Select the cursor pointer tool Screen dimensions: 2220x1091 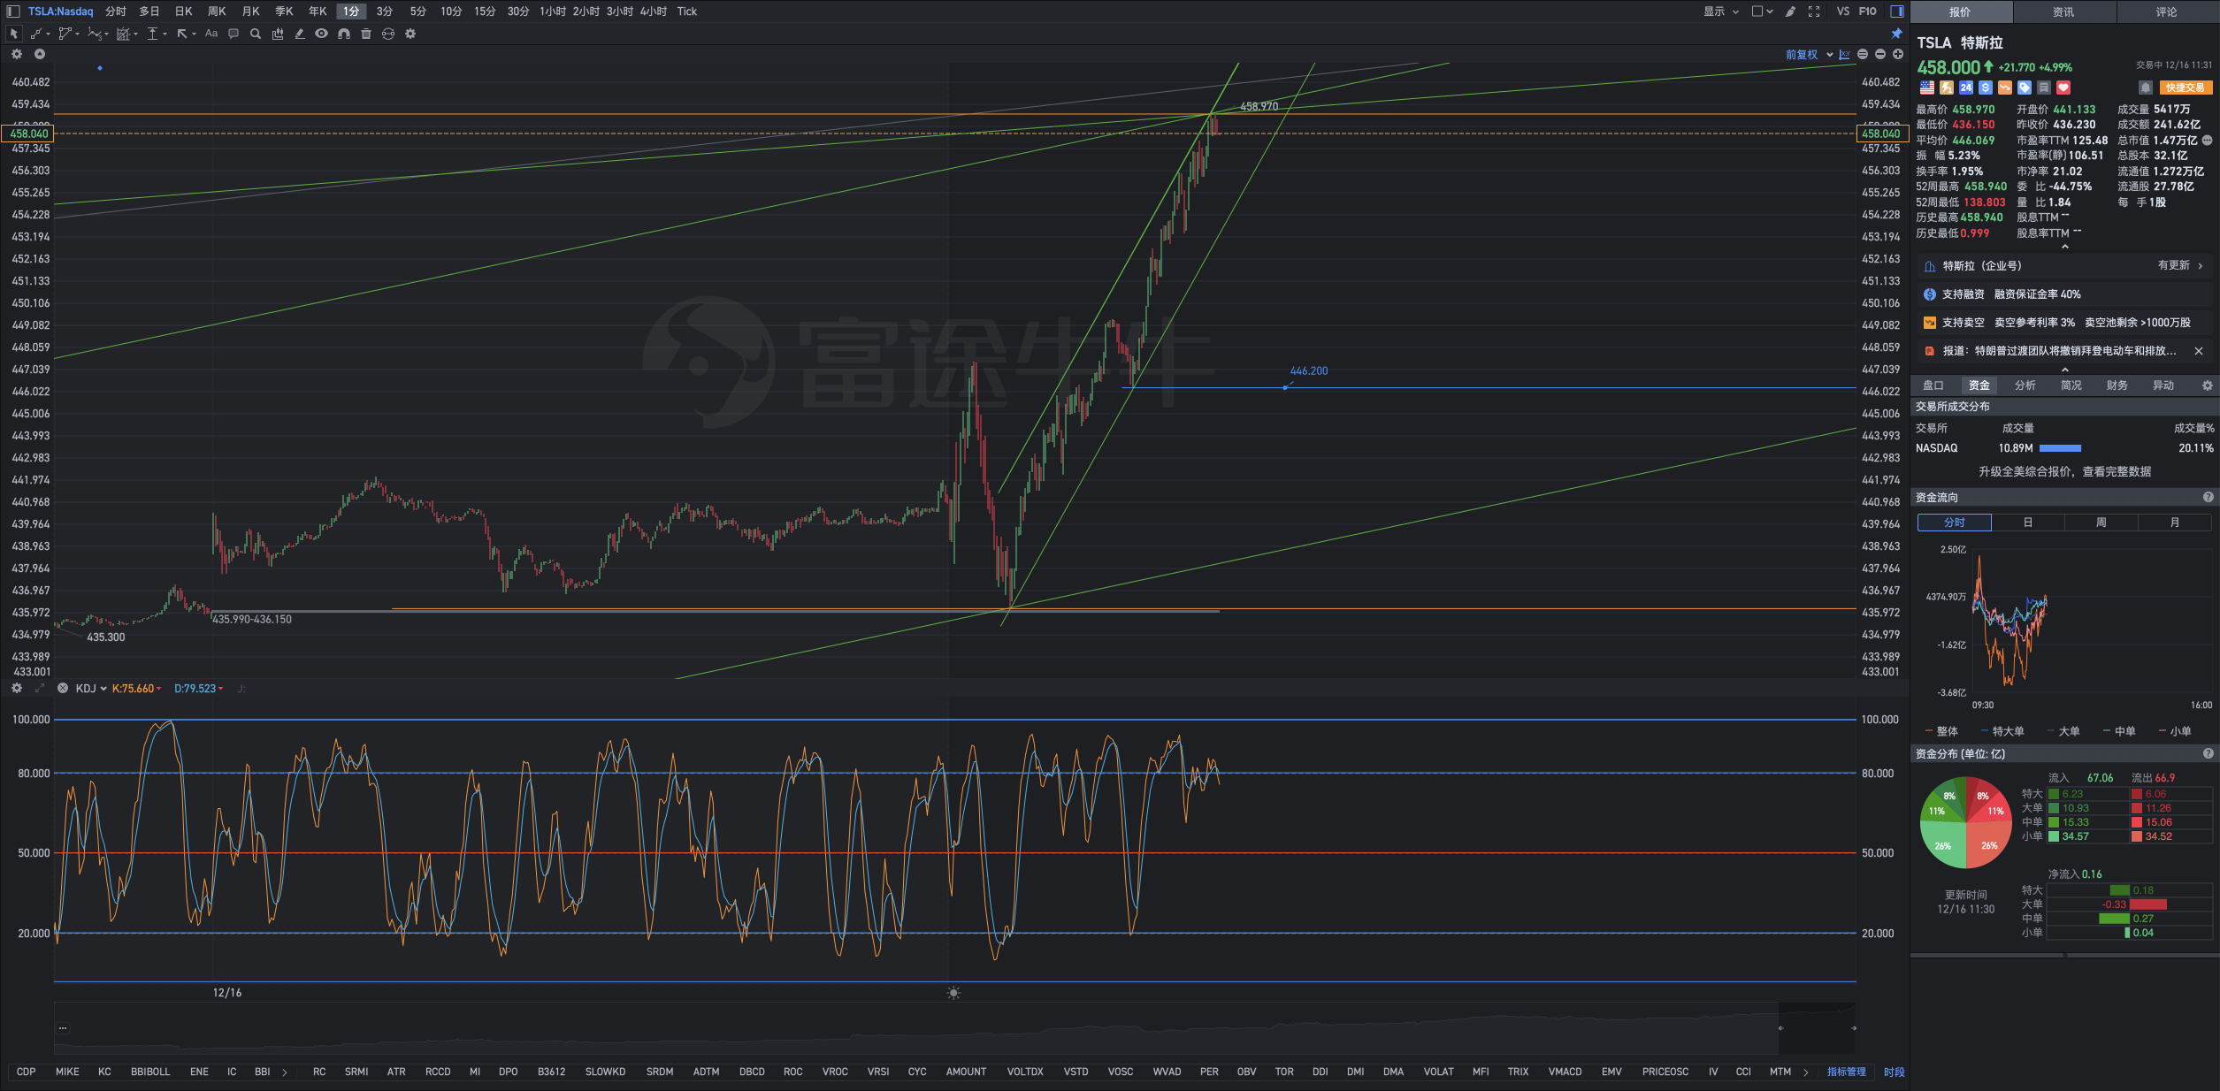[x=13, y=34]
